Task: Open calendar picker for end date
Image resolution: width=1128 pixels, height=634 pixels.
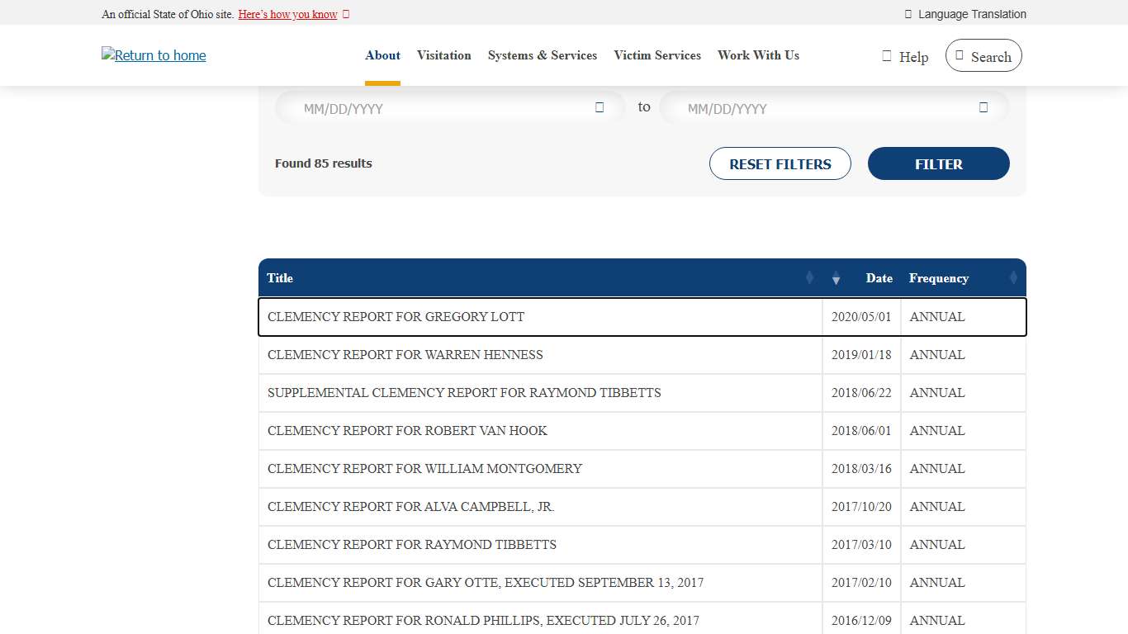Action: click(983, 107)
